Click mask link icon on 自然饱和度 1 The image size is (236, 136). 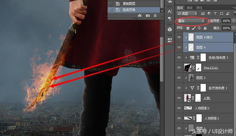(198, 88)
